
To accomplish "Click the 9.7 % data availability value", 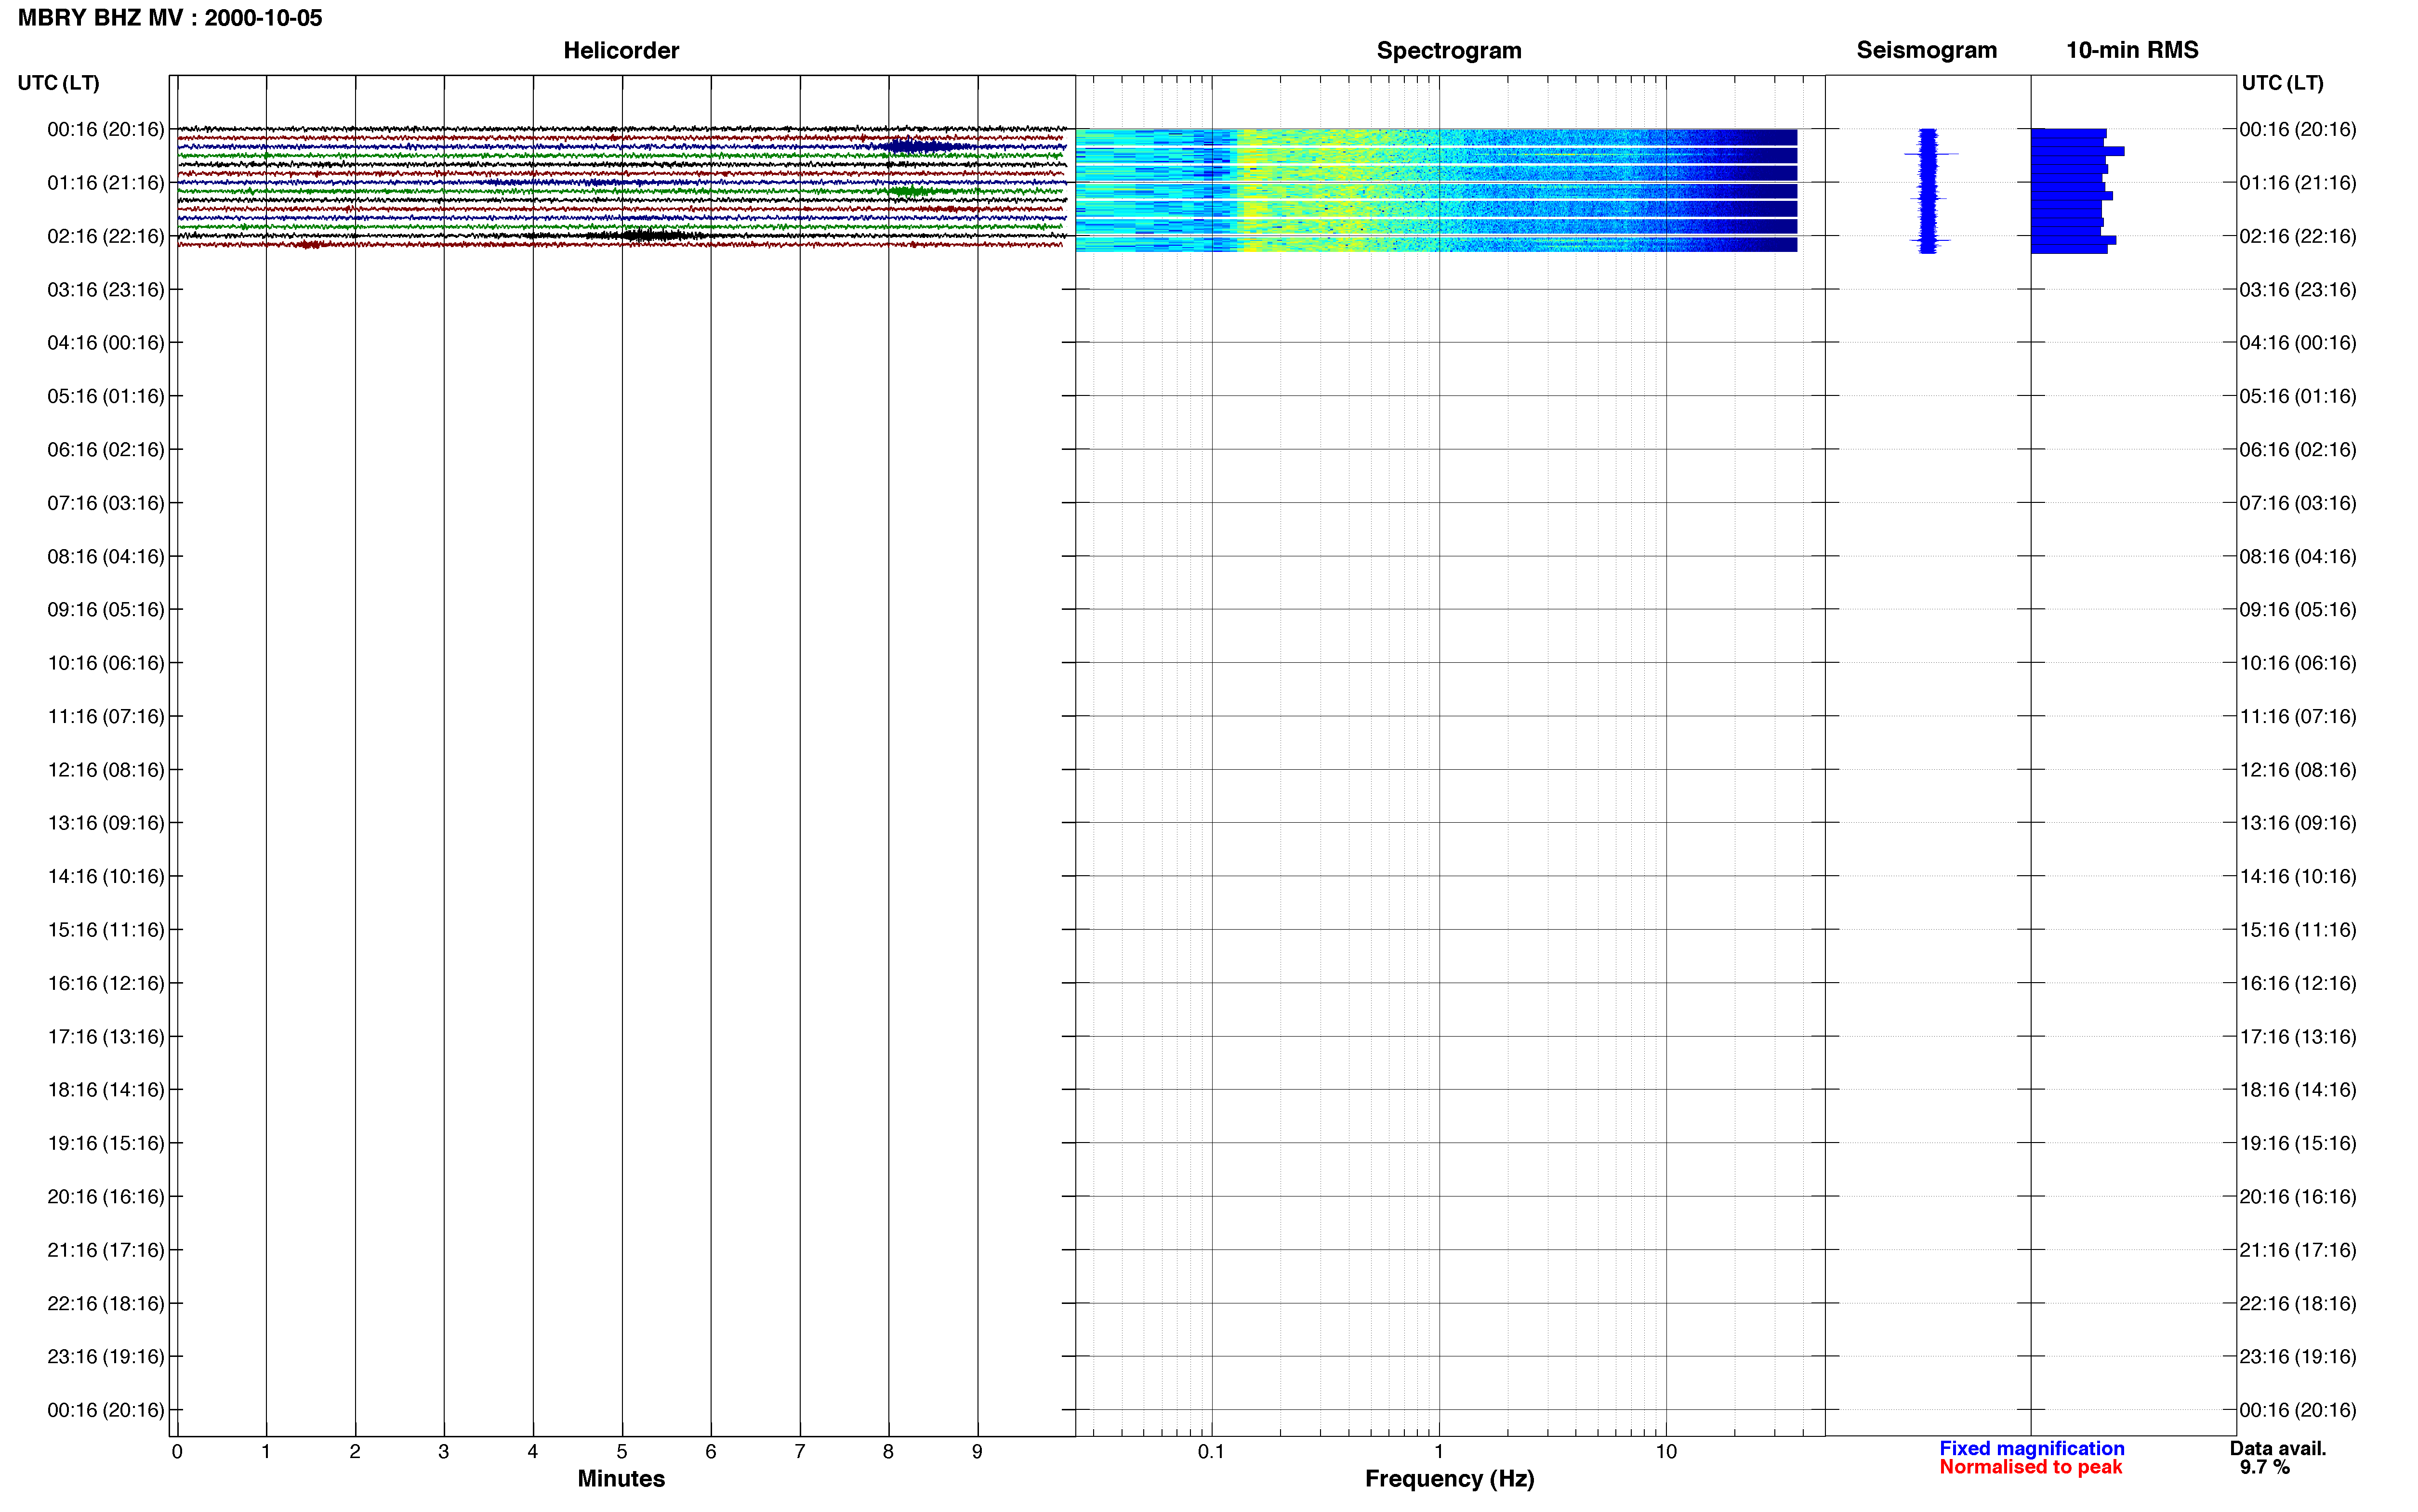I will [2265, 1467].
